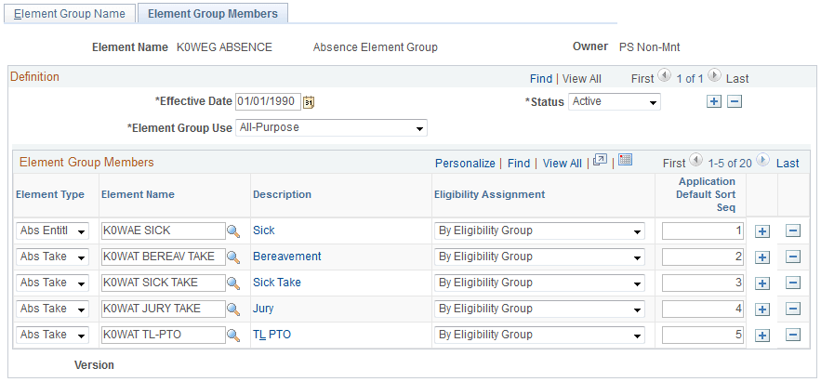This screenshot has height=382, width=821.
Task: Delete the TL PTO member row
Action: pos(793,335)
